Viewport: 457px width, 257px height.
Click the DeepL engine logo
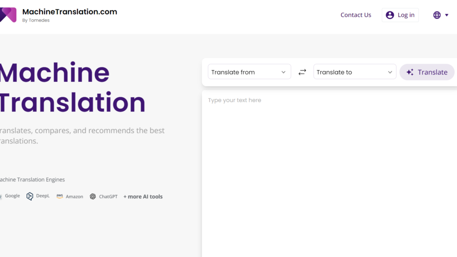30,196
